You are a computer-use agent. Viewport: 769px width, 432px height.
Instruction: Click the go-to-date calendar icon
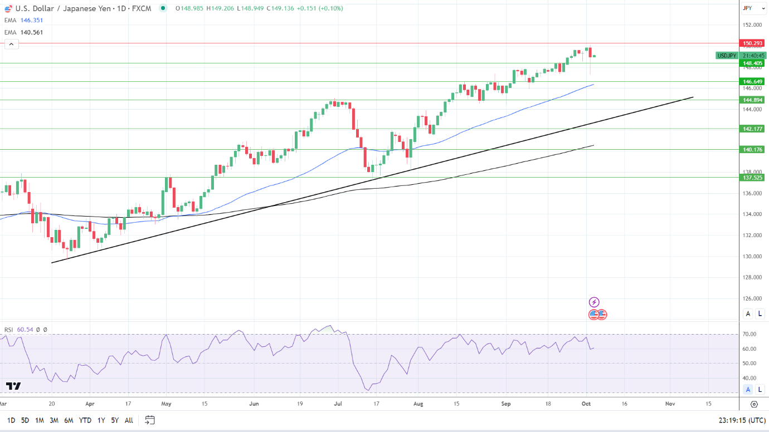(x=150, y=420)
